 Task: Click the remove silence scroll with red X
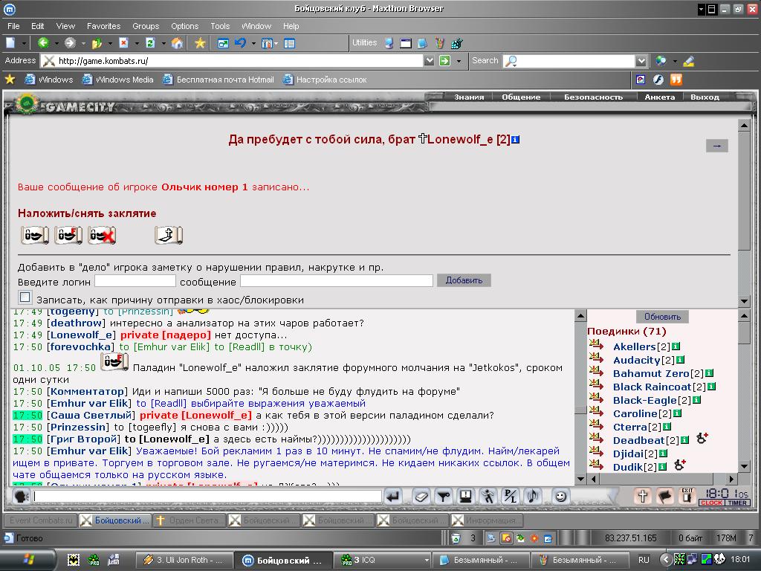click(x=102, y=236)
